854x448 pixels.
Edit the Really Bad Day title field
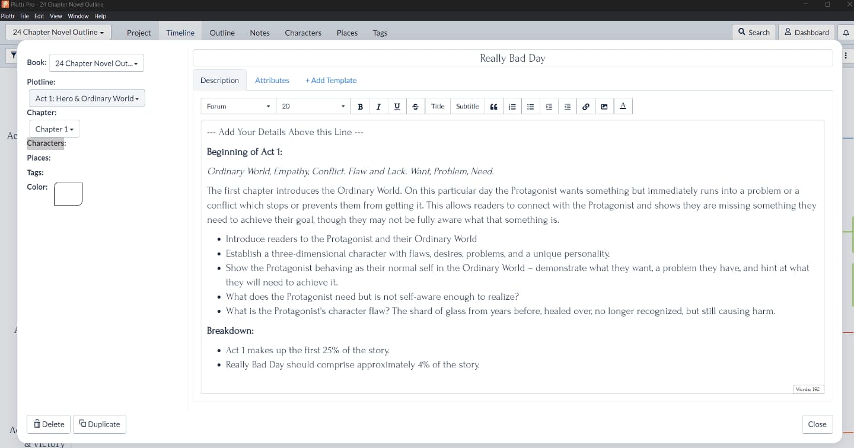click(512, 57)
